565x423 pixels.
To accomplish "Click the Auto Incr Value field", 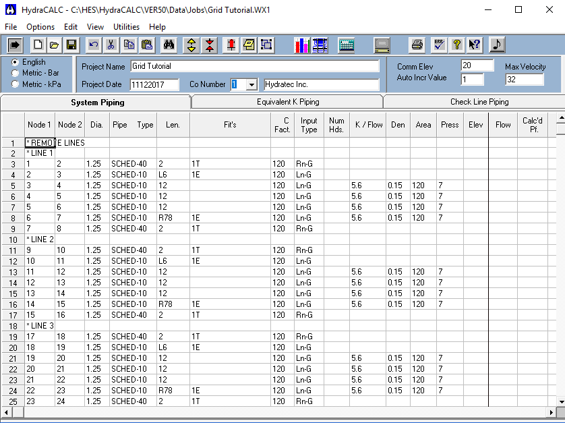I will click(472, 80).
